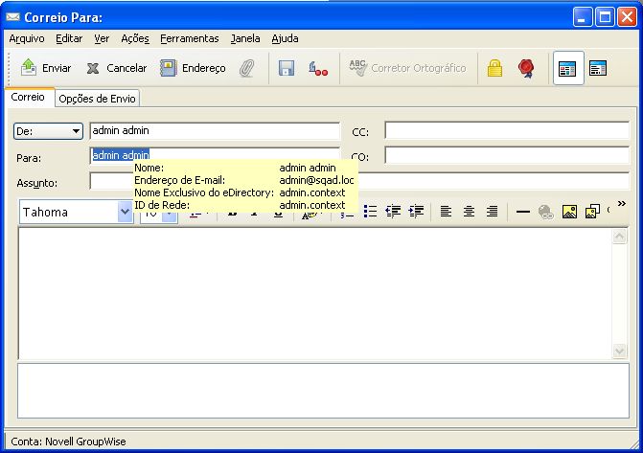Click the message body scroll down arrow
The height and width of the screenshot is (453, 643).
619,351
